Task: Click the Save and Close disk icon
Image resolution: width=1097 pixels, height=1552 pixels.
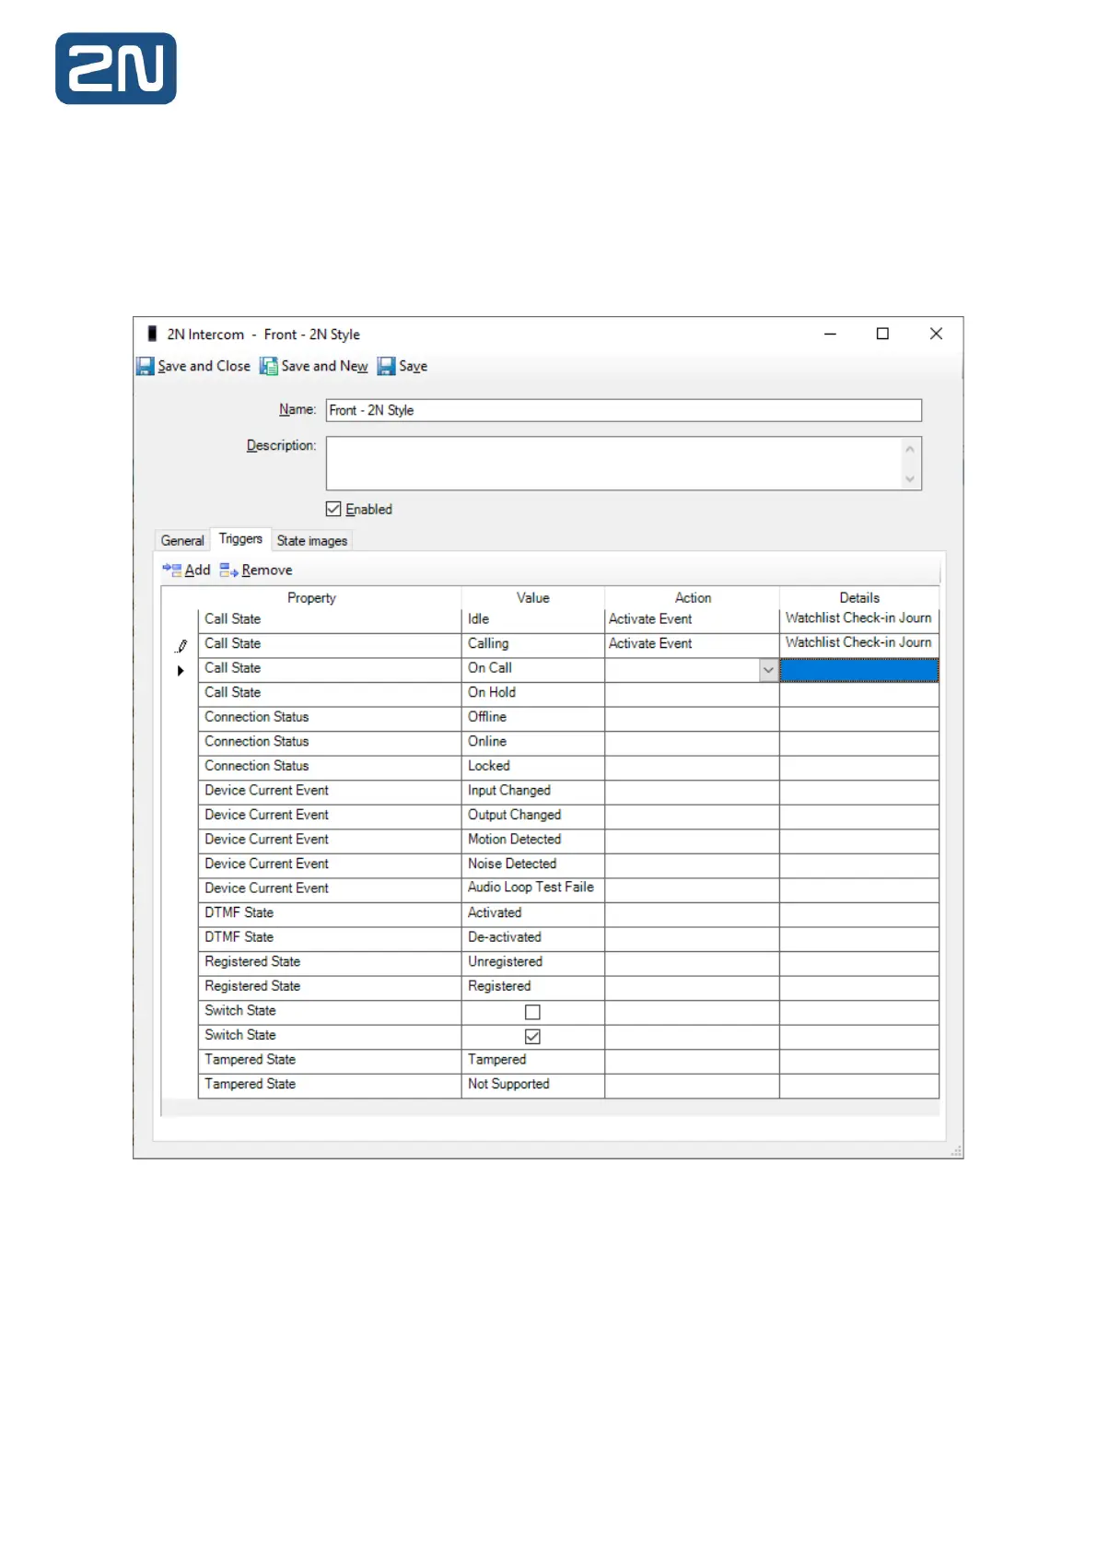Action: 146,367
